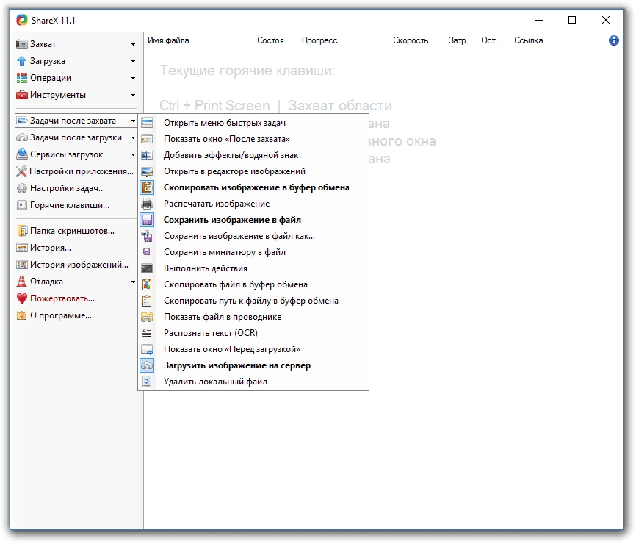
Task: Open the Пожертвовать... link
Action: click(x=76, y=298)
